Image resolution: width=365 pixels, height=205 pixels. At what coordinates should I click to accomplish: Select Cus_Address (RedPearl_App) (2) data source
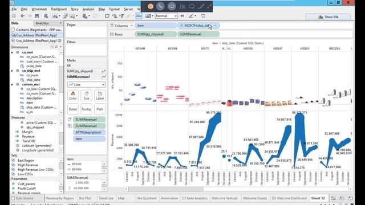pos(36,40)
